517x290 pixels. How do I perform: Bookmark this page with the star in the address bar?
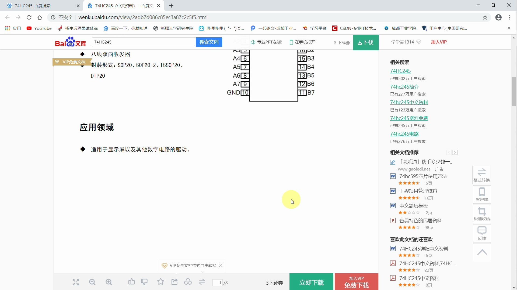[485, 17]
